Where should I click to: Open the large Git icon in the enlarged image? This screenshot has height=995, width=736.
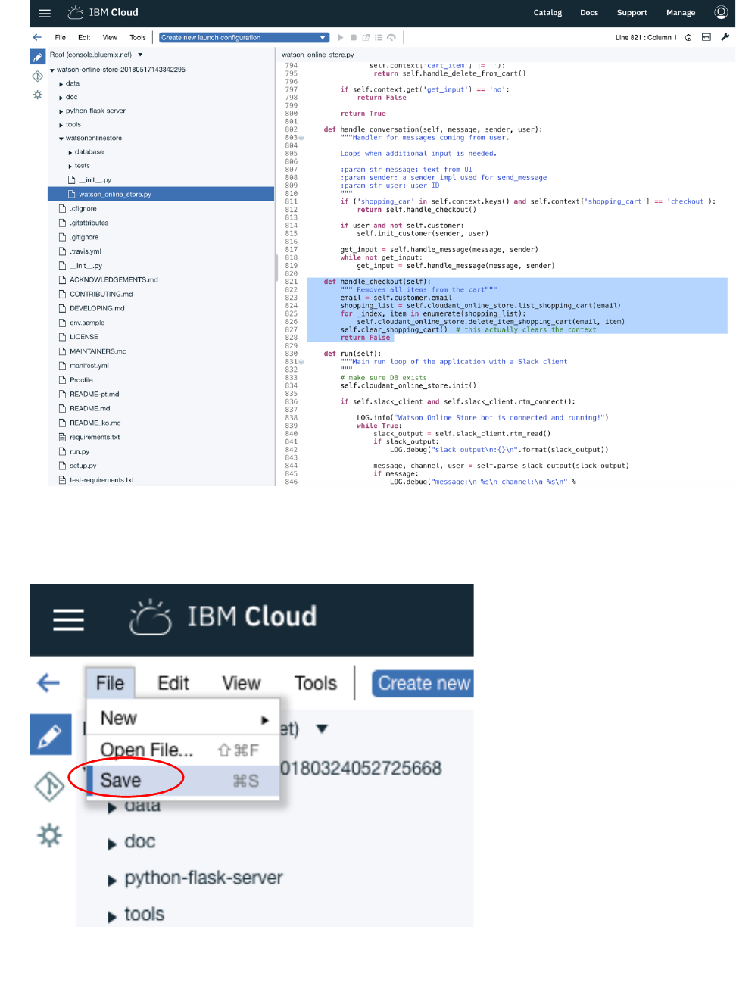point(49,786)
